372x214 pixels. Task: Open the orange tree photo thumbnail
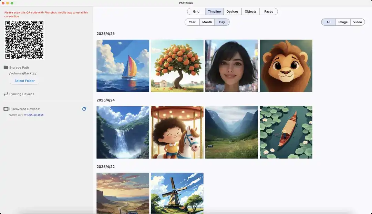coord(177,66)
